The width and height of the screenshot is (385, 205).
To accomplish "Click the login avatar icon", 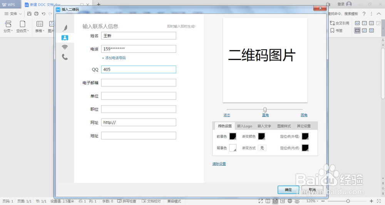I will pyautogui.click(x=349, y=4).
